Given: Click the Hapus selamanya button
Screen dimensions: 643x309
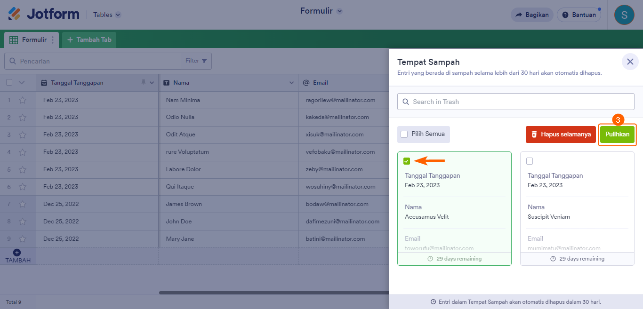Looking at the screenshot, I should [561, 135].
